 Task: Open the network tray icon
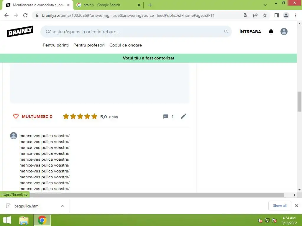[x=267, y=220]
